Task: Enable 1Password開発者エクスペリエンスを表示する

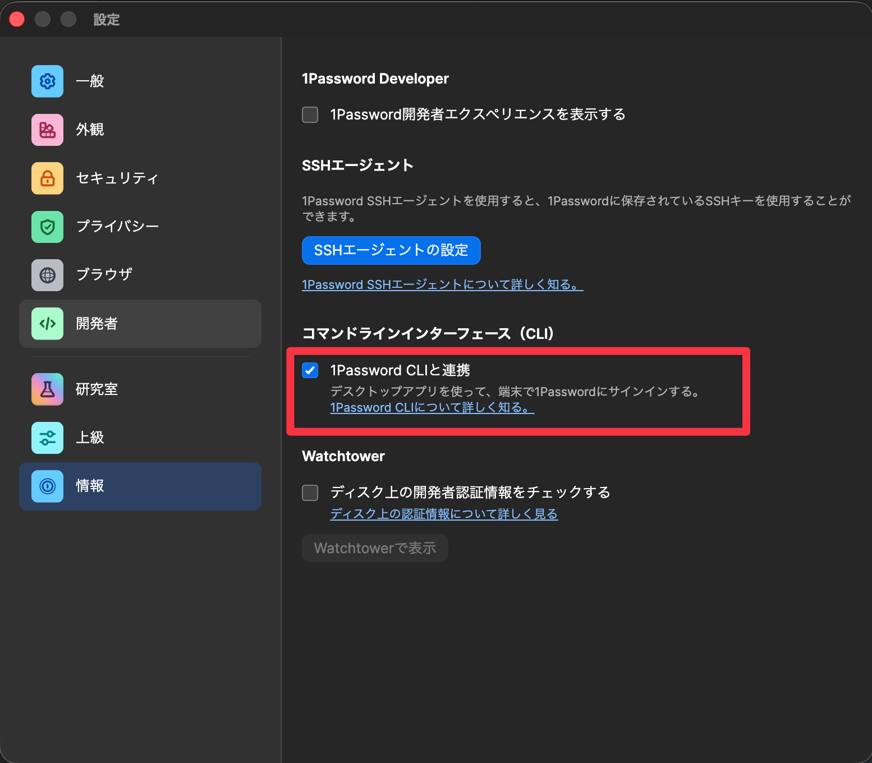Action: [x=310, y=114]
